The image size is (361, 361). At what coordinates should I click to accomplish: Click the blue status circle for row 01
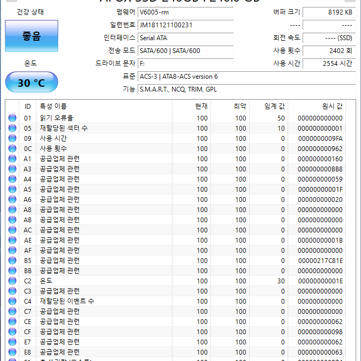coord(12,118)
